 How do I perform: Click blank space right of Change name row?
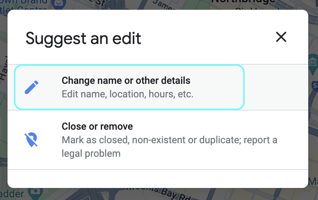coord(276,87)
